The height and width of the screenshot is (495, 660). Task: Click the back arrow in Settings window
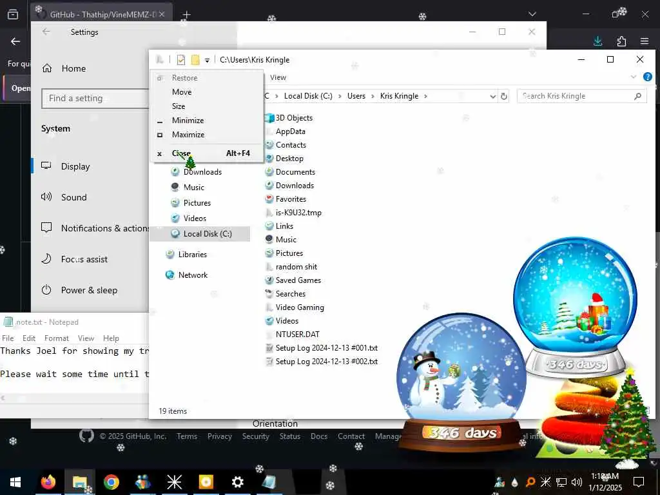click(46, 32)
